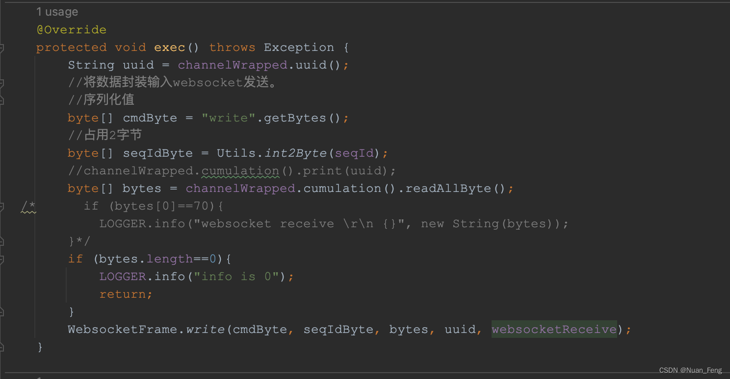The image size is (730, 379).
Task: Collapse the if (bytes.length==0) block fold marker
Action: (x=2, y=259)
